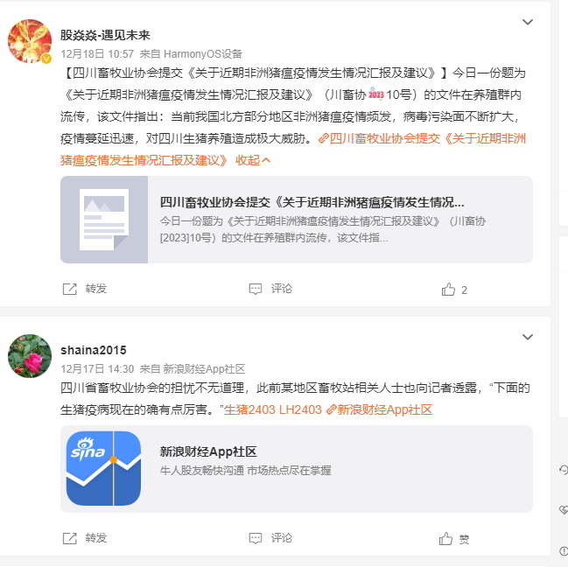
Task: Open the 12月18日 10:57 timestamp
Action: coord(97,54)
